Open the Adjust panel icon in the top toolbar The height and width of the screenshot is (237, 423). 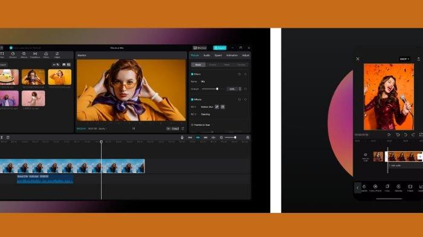tap(57, 55)
